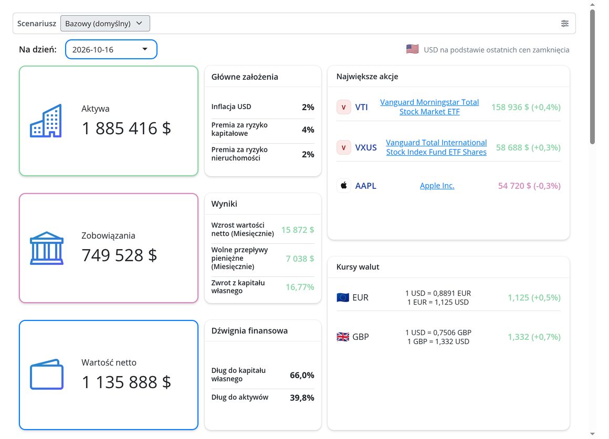Click the scrollbar down arrow
Viewport: 609px width, 439px height.
tap(592, 434)
